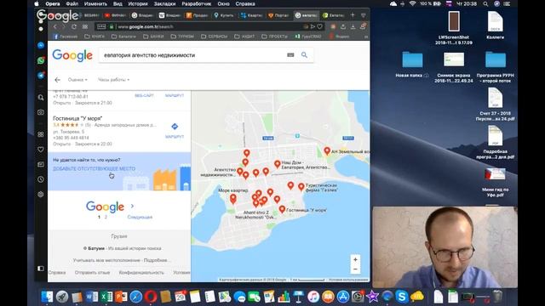This screenshot has width=545, height=306.
Task: Open the Справка menu in menu bar
Action: pos(245,3)
